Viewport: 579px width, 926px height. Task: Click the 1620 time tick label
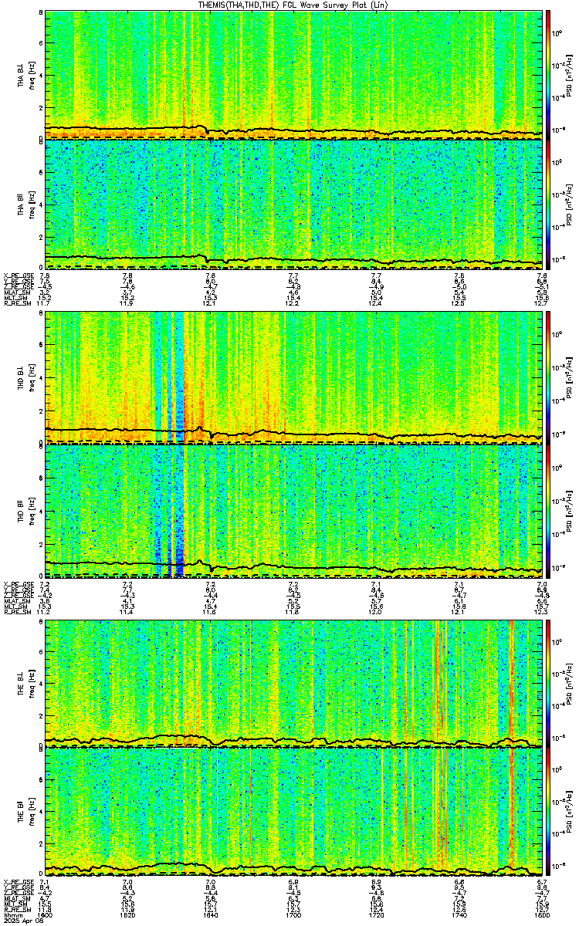click(127, 915)
